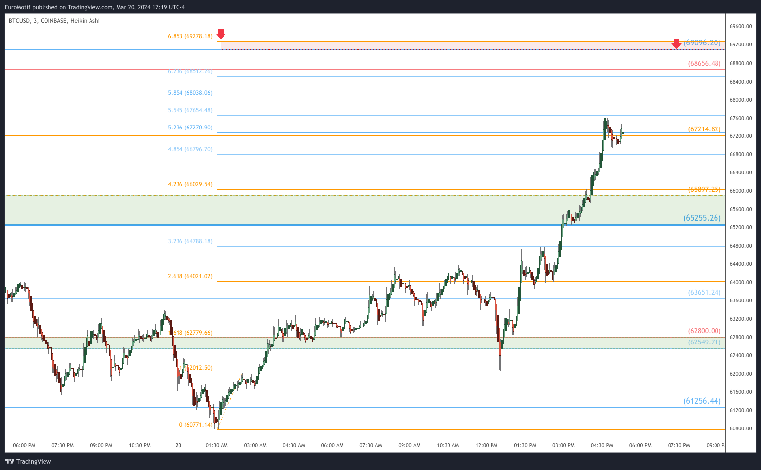The height and width of the screenshot is (470, 761).
Task: Click the 10:30 AM time axis label
Action: pyautogui.click(x=448, y=445)
